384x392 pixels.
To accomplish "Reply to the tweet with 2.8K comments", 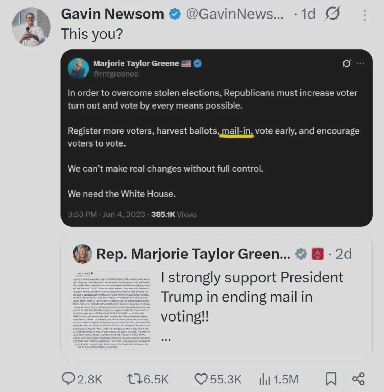I will click(82, 379).
